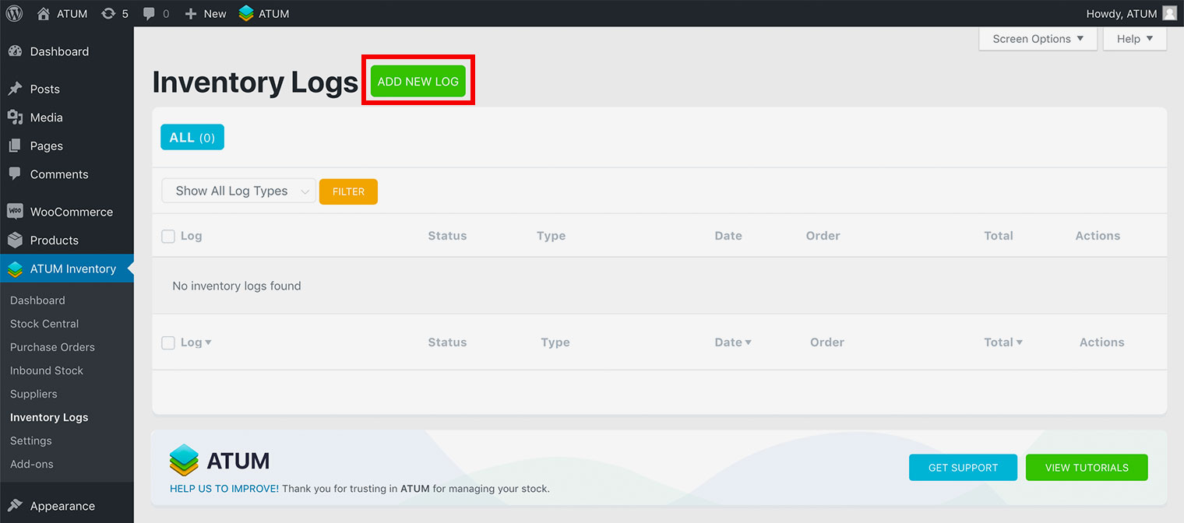Click the ATUM layers icon in admin bar
The height and width of the screenshot is (523, 1184).
pos(246,13)
